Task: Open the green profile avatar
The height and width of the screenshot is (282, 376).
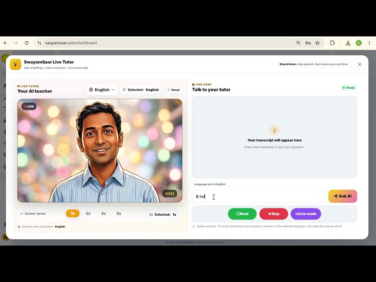Action: coord(359,43)
